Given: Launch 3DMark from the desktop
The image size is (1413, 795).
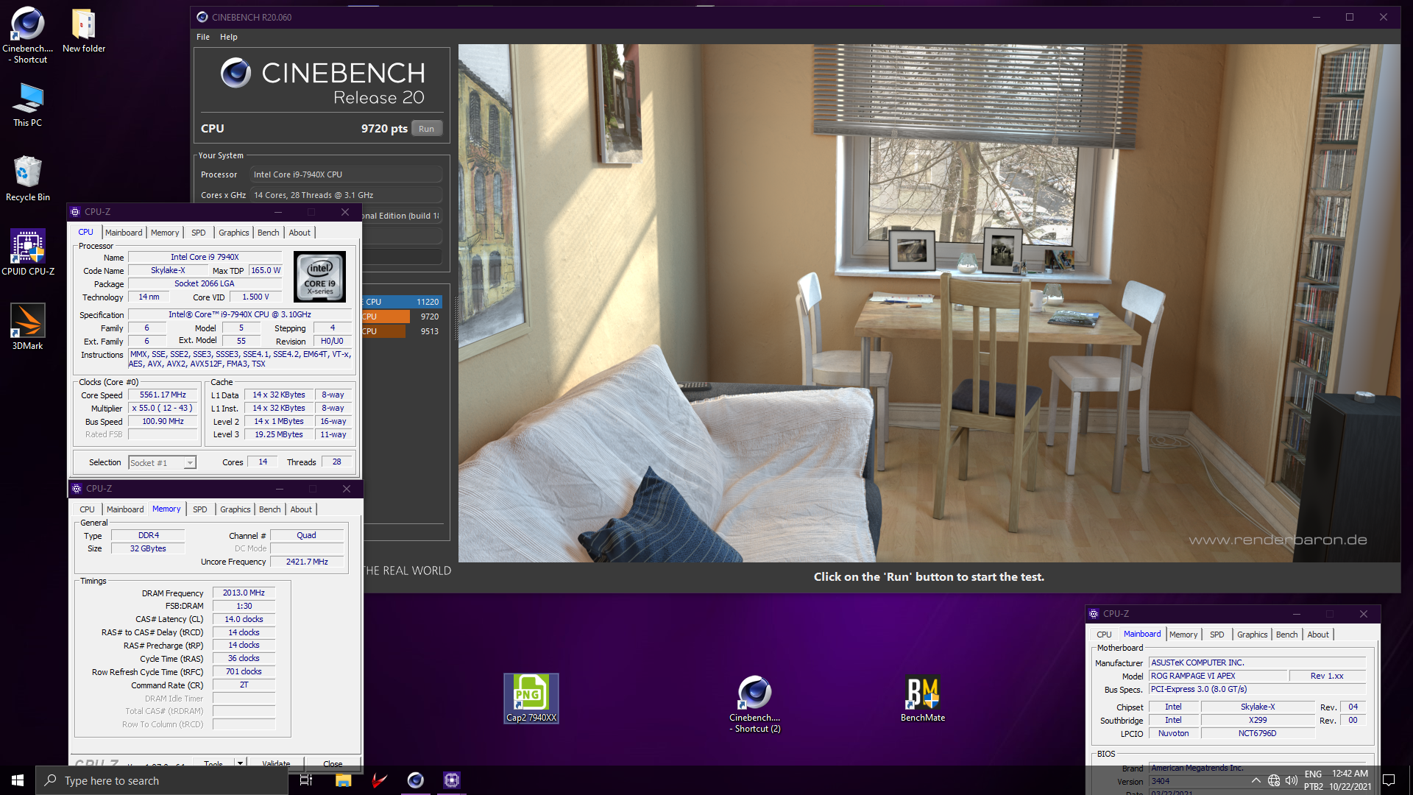Looking at the screenshot, I should click(x=28, y=327).
